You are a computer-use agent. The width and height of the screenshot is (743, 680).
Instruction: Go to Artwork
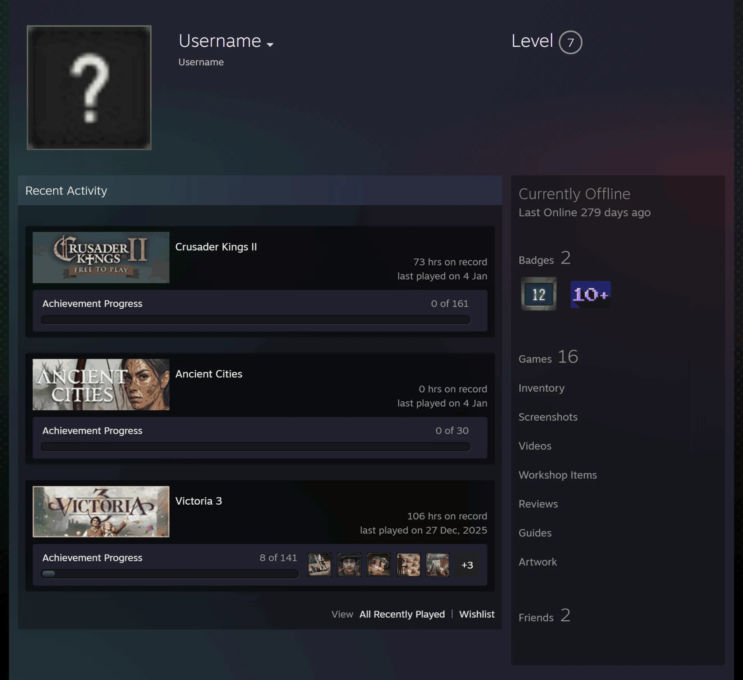coord(538,562)
